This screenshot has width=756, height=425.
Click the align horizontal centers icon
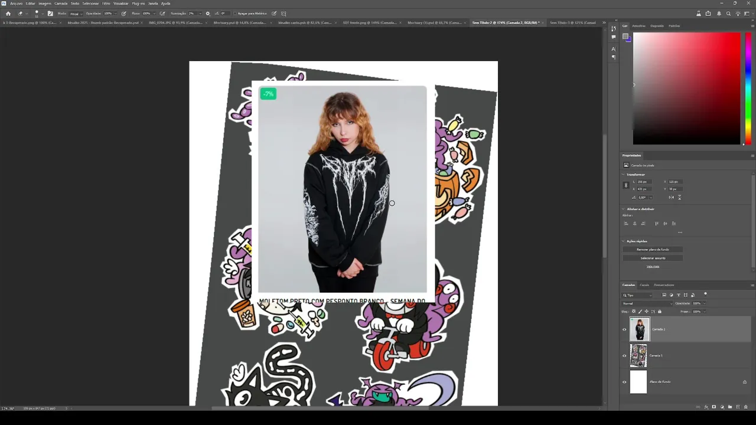[x=635, y=223]
